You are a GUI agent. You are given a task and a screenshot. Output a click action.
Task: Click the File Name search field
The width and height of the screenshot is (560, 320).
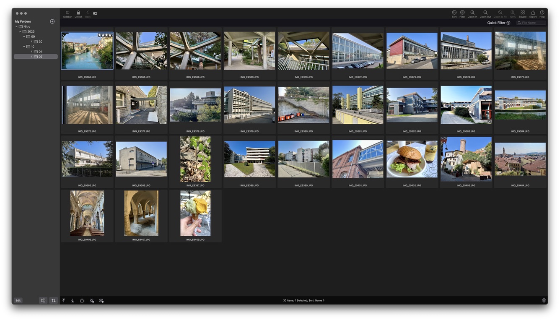[x=533, y=23]
